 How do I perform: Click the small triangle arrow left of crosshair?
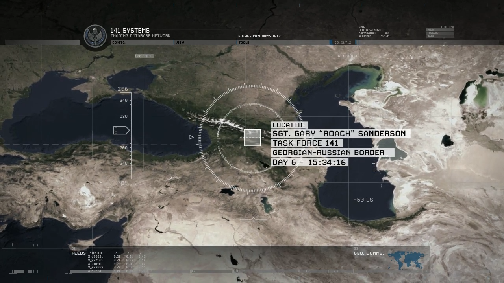(191, 137)
